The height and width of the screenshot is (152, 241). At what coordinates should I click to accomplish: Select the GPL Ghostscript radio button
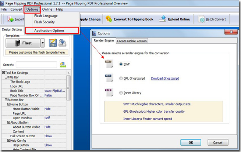(x=121, y=78)
